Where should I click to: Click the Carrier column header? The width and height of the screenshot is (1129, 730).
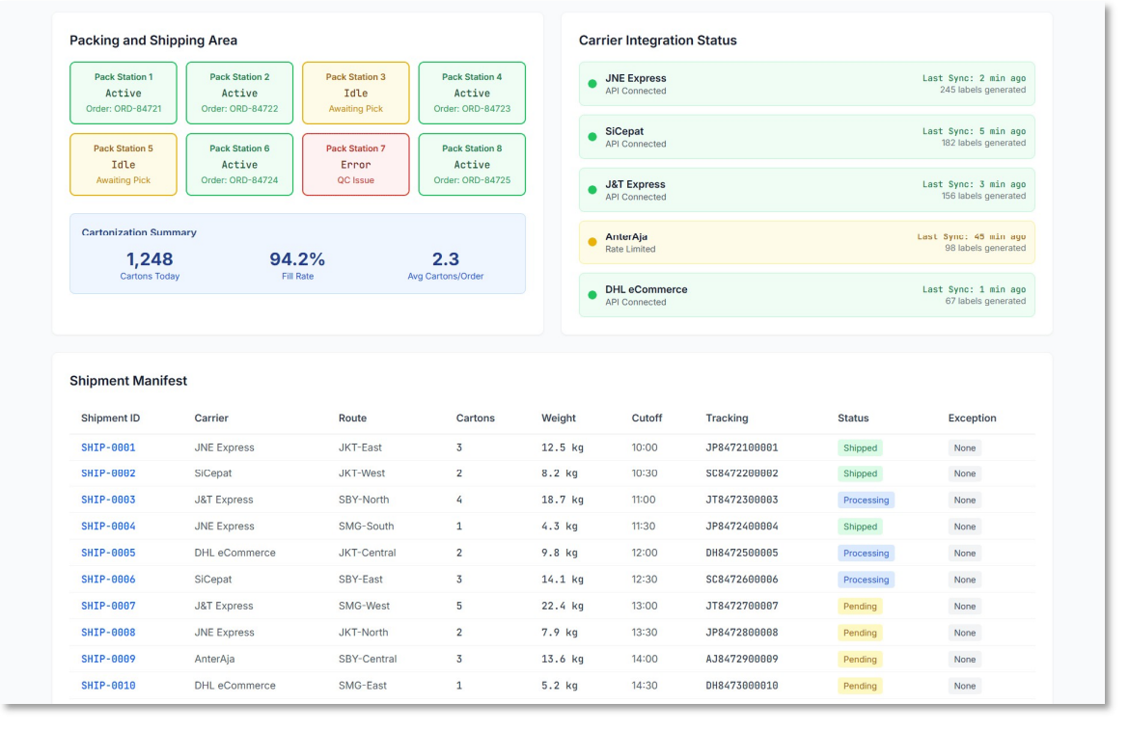click(211, 419)
